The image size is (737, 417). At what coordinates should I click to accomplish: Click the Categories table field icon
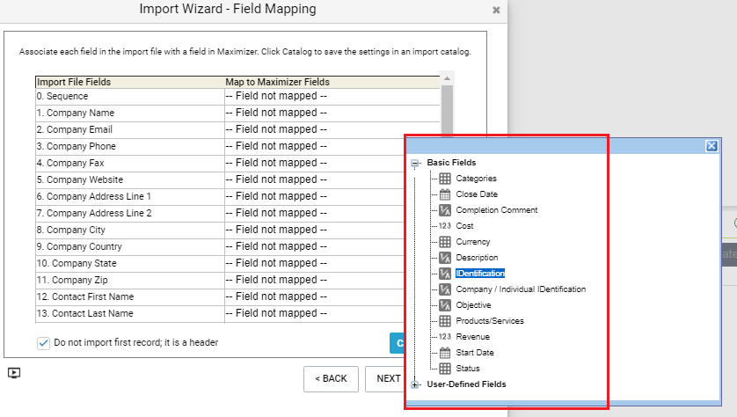pyautogui.click(x=445, y=179)
